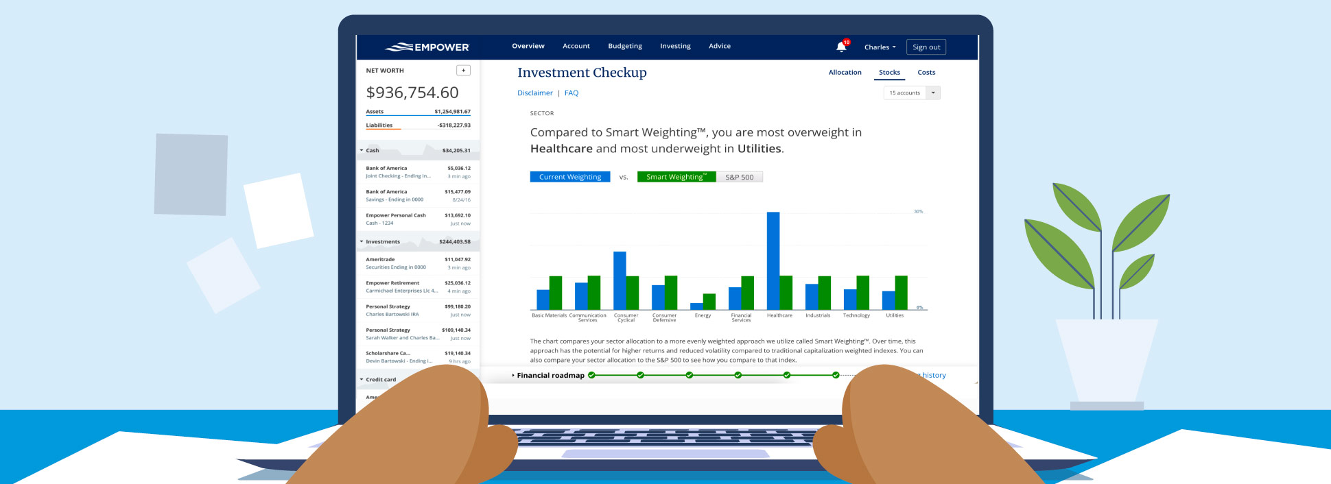Screen dimensions: 1331x484
Task: Switch to the Stocks tab
Action: (889, 72)
